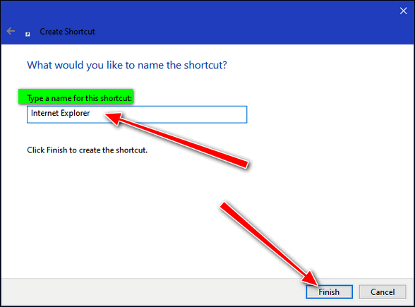415x307 pixels.
Task: Place cursor after the word 'Explorer'
Action: (90, 113)
